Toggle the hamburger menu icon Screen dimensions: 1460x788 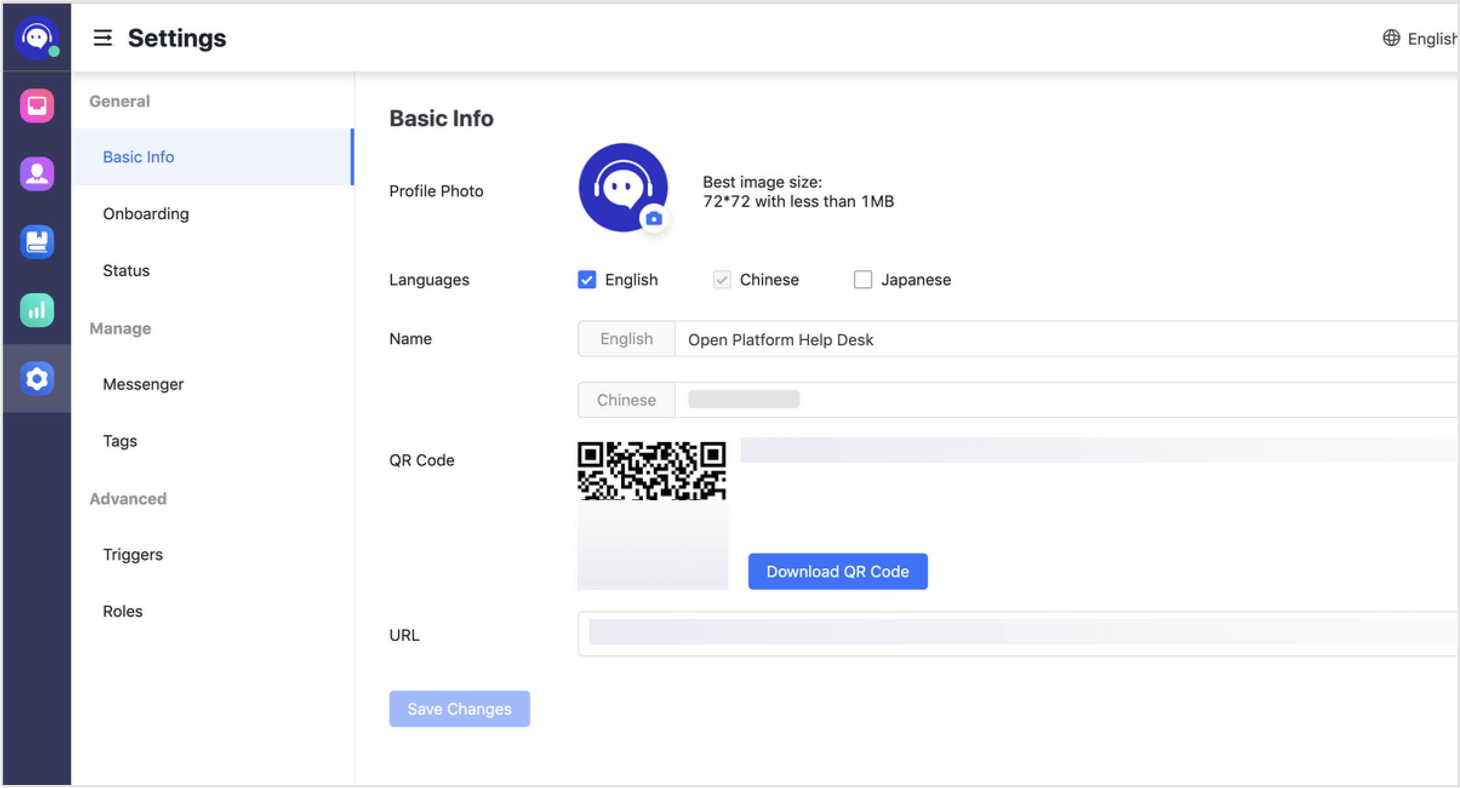102,38
